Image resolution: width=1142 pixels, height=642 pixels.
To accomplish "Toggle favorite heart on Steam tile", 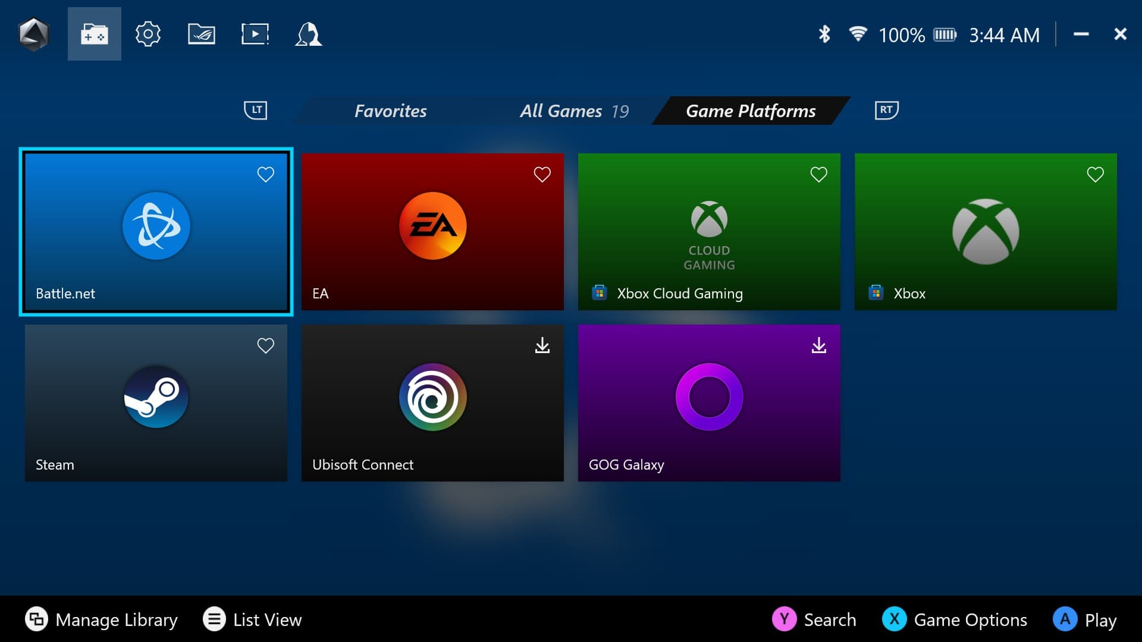I will [x=266, y=345].
